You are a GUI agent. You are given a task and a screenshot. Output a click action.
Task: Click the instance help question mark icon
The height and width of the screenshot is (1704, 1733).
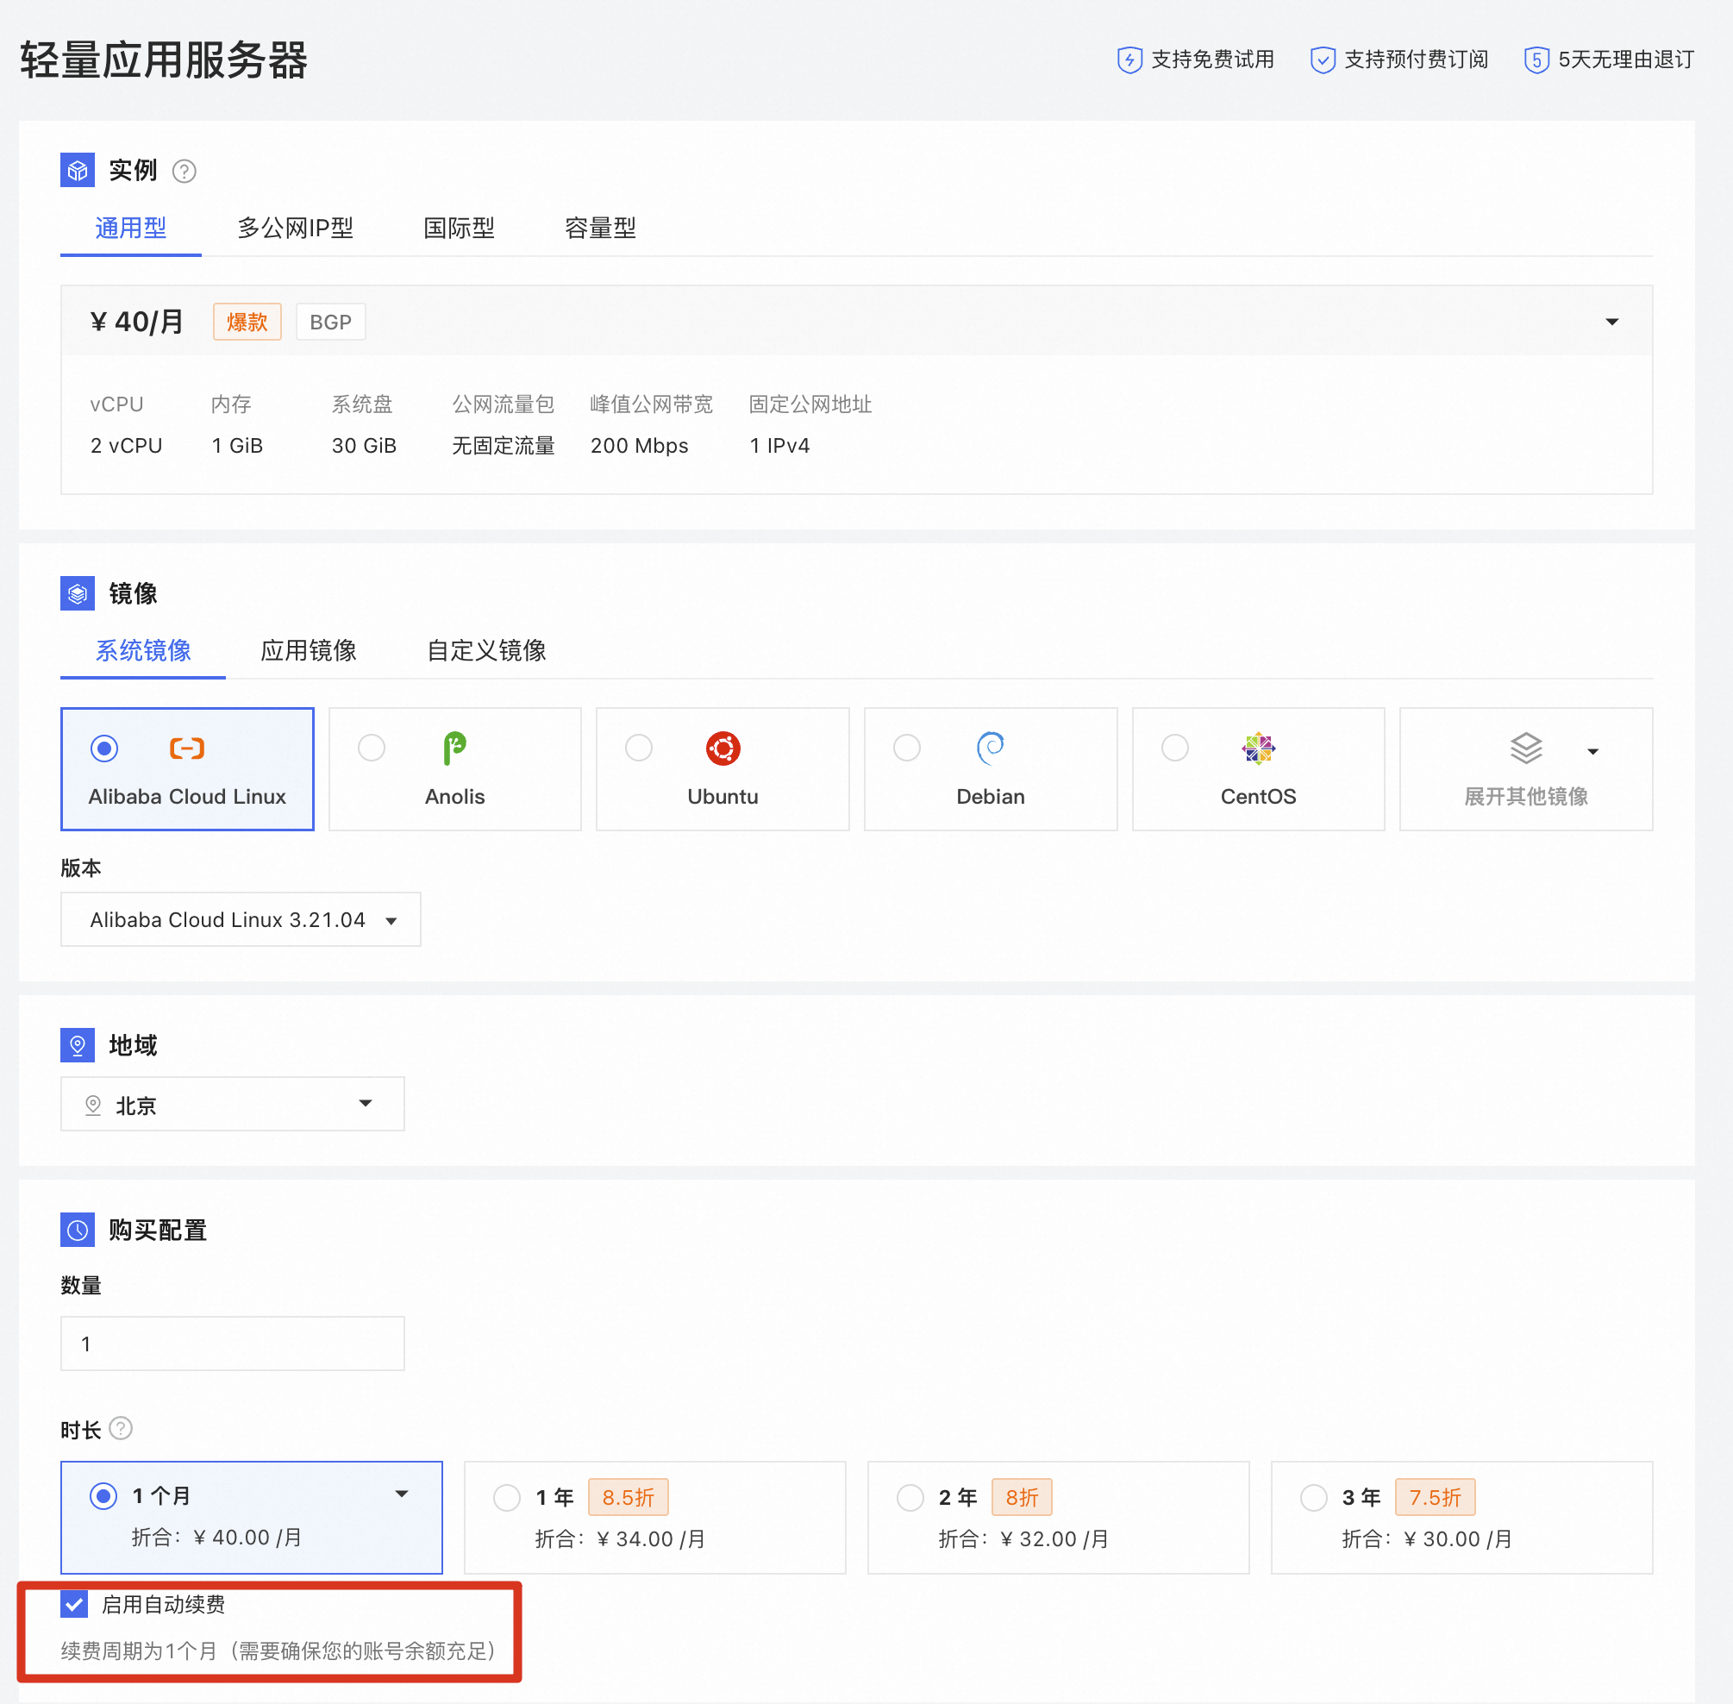click(x=185, y=171)
